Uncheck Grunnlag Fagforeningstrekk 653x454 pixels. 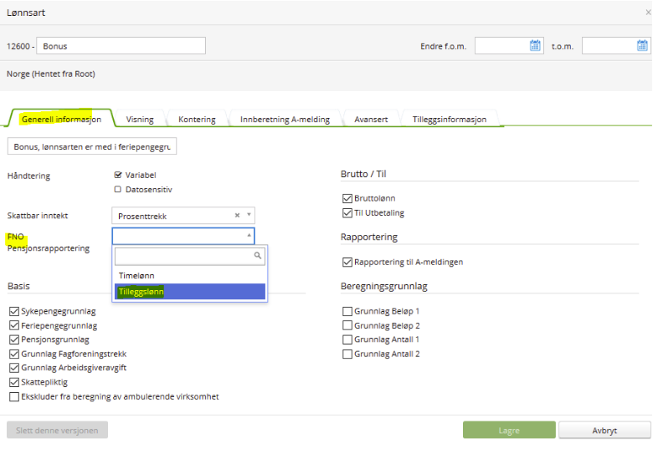click(x=14, y=354)
